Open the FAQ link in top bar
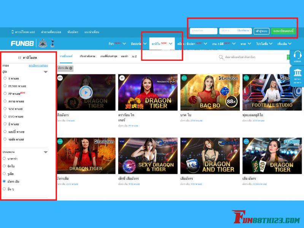This screenshot has width=304, height=228. [x=51, y=32]
